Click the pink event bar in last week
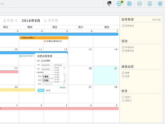Image resolution: width=165 pixels, height=124 pixels. [59, 108]
